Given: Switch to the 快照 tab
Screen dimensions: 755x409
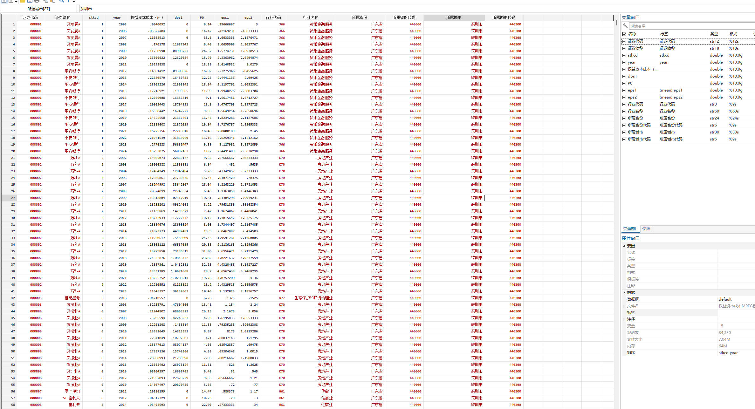Looking at the screenshot, I should 646,229.
